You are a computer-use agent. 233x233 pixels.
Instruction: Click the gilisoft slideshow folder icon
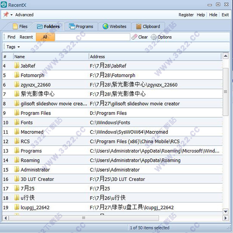click(17, 103)
